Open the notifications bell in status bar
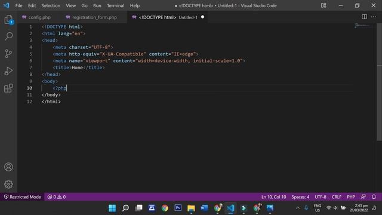Viewport: 382px width, 215px height. point(374,196)
